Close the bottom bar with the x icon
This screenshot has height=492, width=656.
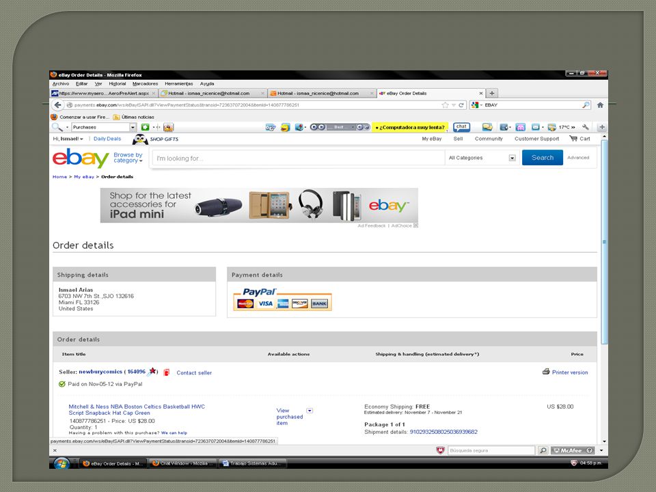pyautogui.click(x=55, y=450)
